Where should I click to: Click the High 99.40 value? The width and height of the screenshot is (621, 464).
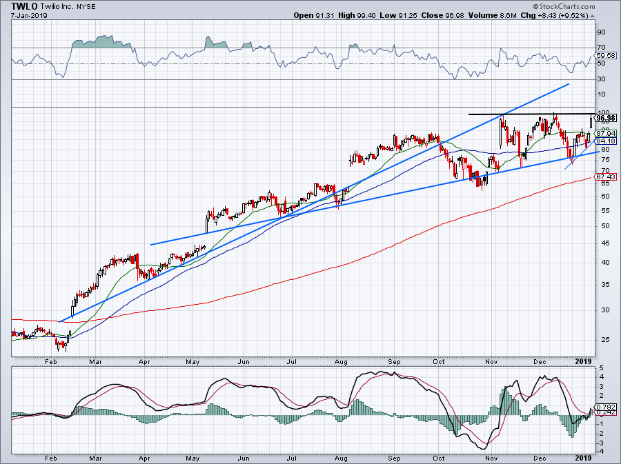pos(357,15)
